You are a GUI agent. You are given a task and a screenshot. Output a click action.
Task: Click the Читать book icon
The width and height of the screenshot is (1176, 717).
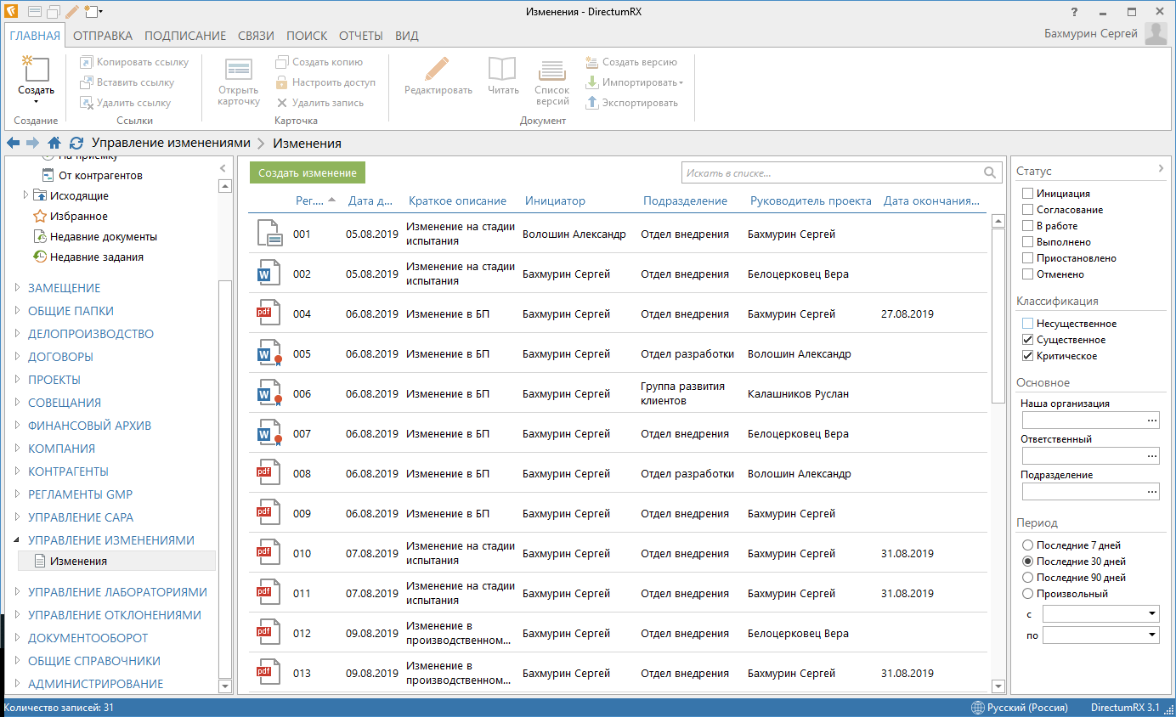(x=503, y=69)
